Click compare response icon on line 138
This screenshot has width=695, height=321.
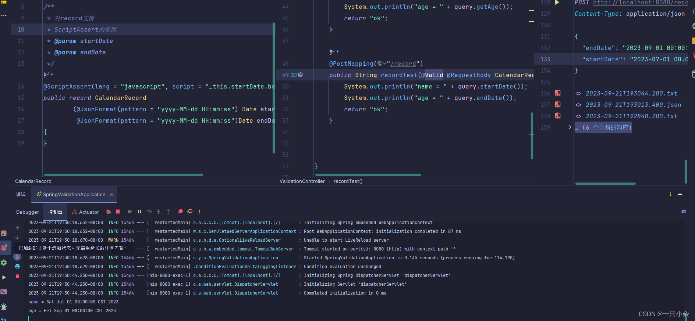coord(558,116)
